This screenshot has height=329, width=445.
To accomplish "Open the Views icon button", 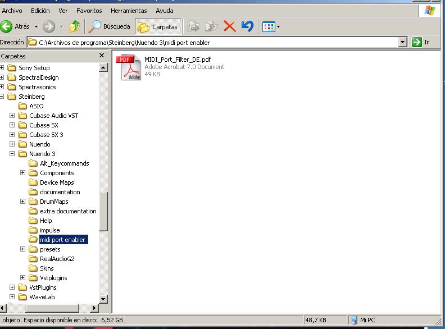I will pyautogui.click(x=269, y=27).
